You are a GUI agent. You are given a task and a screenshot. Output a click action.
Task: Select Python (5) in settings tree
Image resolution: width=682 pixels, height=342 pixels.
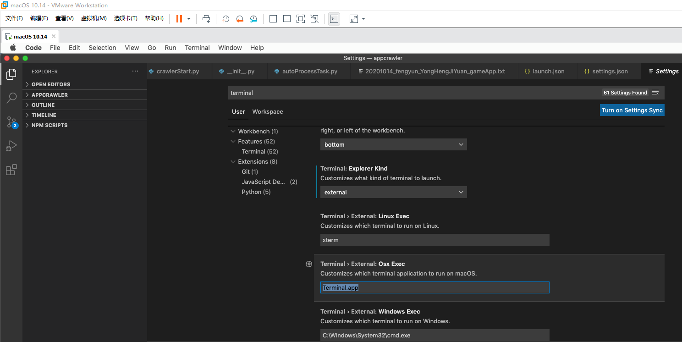(x=256, y=192)
